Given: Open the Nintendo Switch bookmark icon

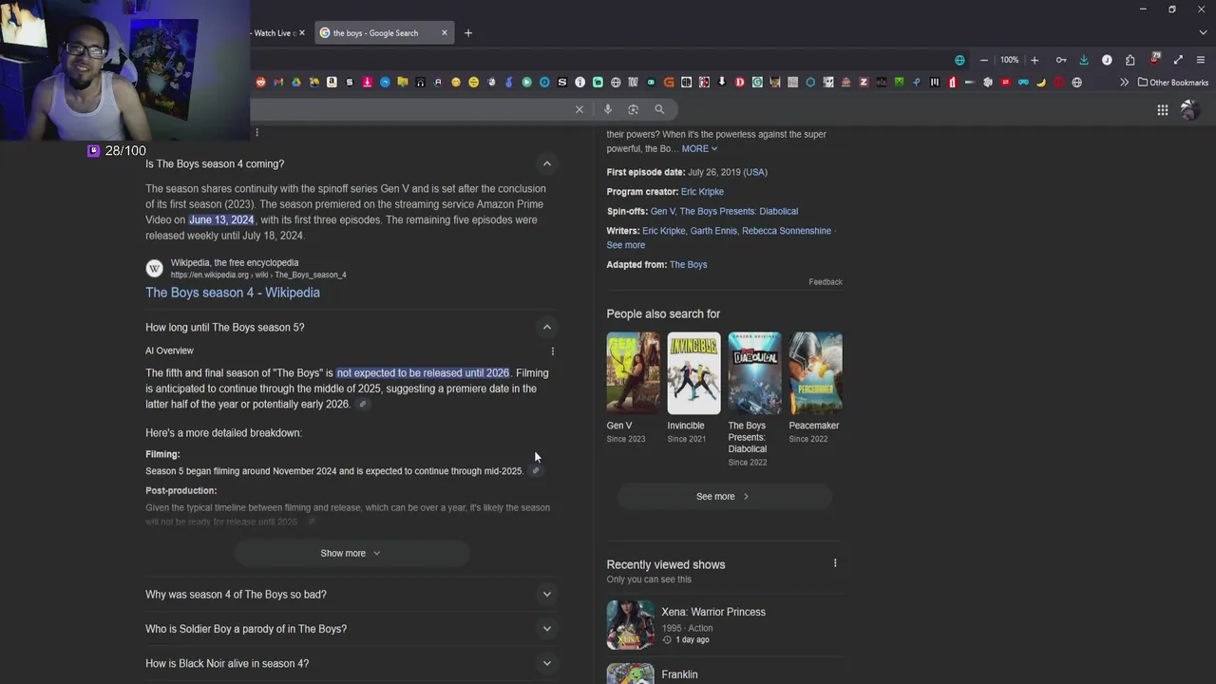Looking at the screenshot, I should [x=686, y=83].
